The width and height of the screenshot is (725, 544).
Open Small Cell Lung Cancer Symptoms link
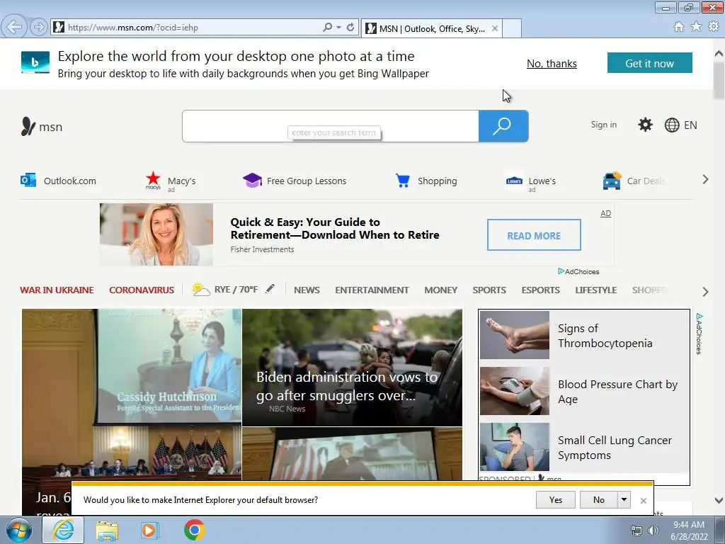615,448
